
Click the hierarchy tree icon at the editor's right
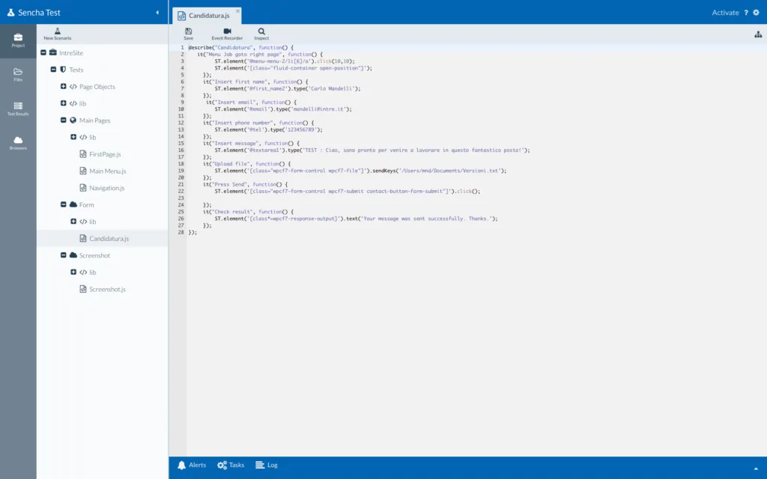click(x=758, y=34)
